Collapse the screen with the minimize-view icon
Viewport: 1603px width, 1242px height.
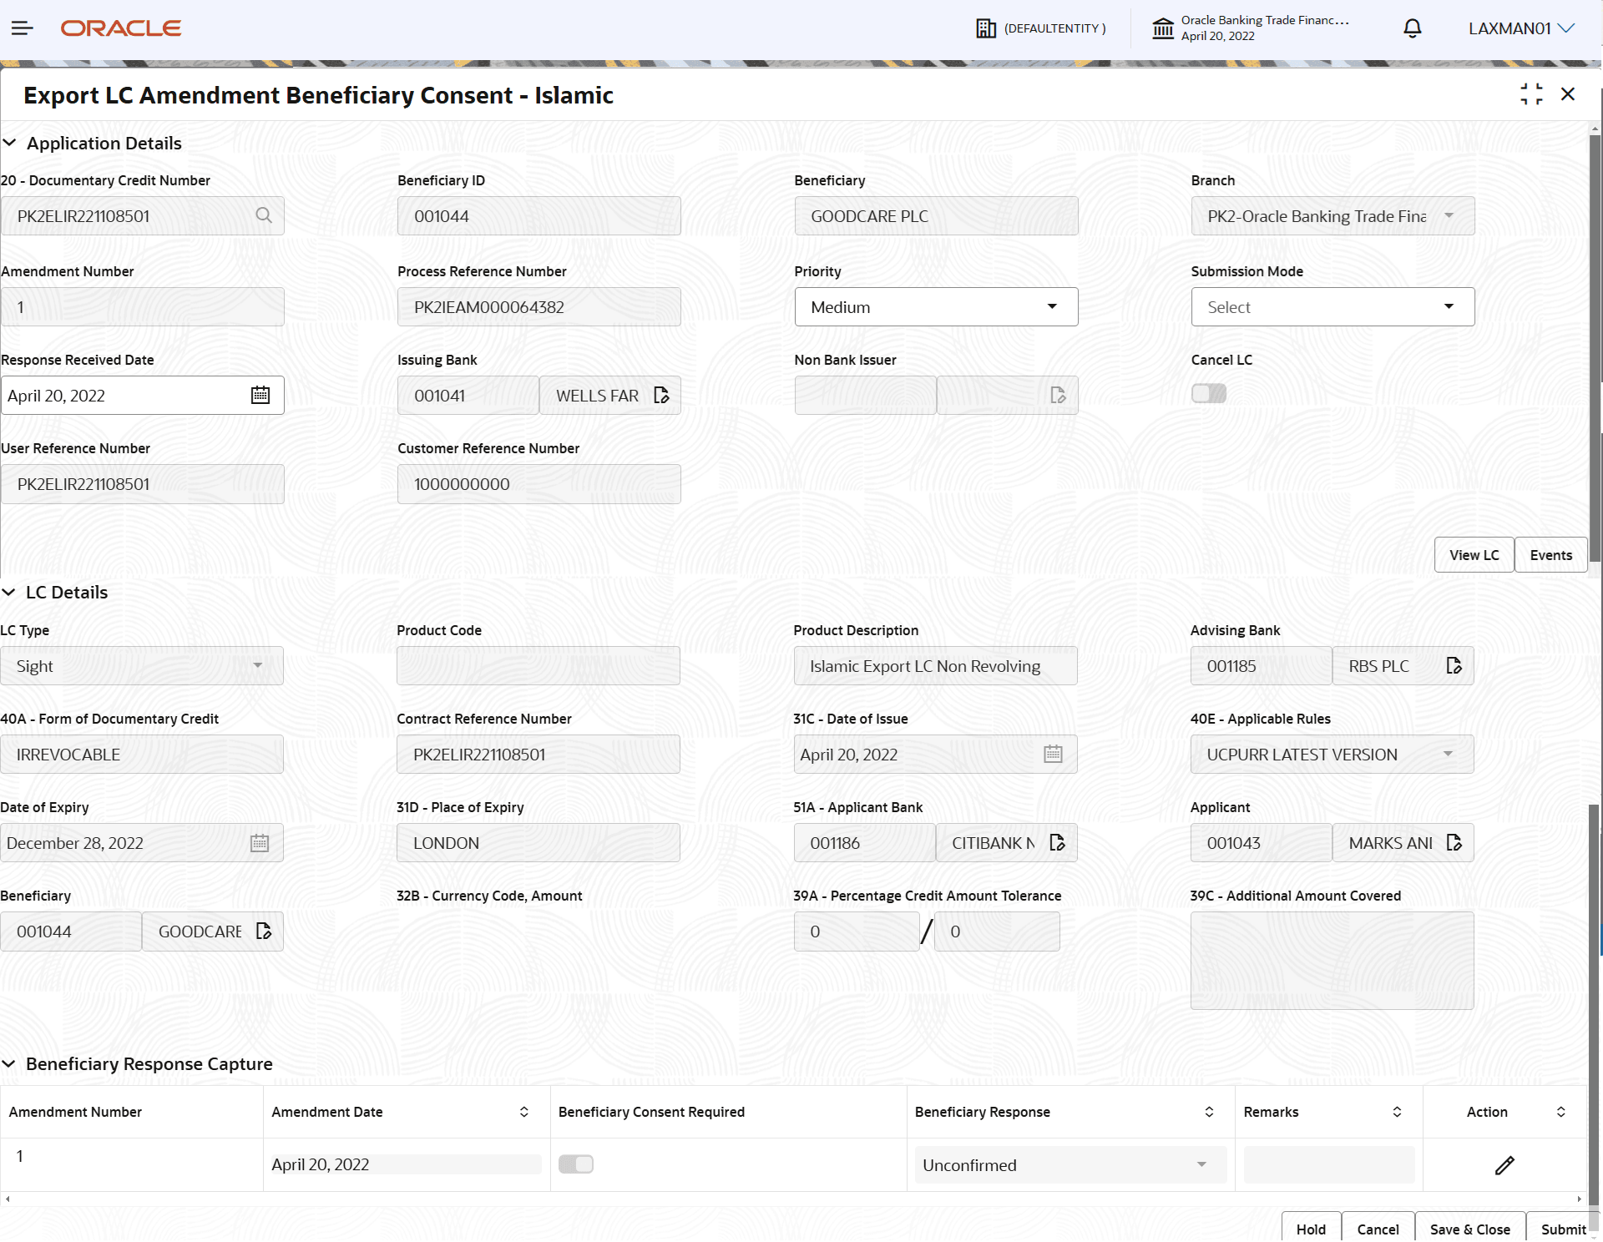pos(1531,94)
